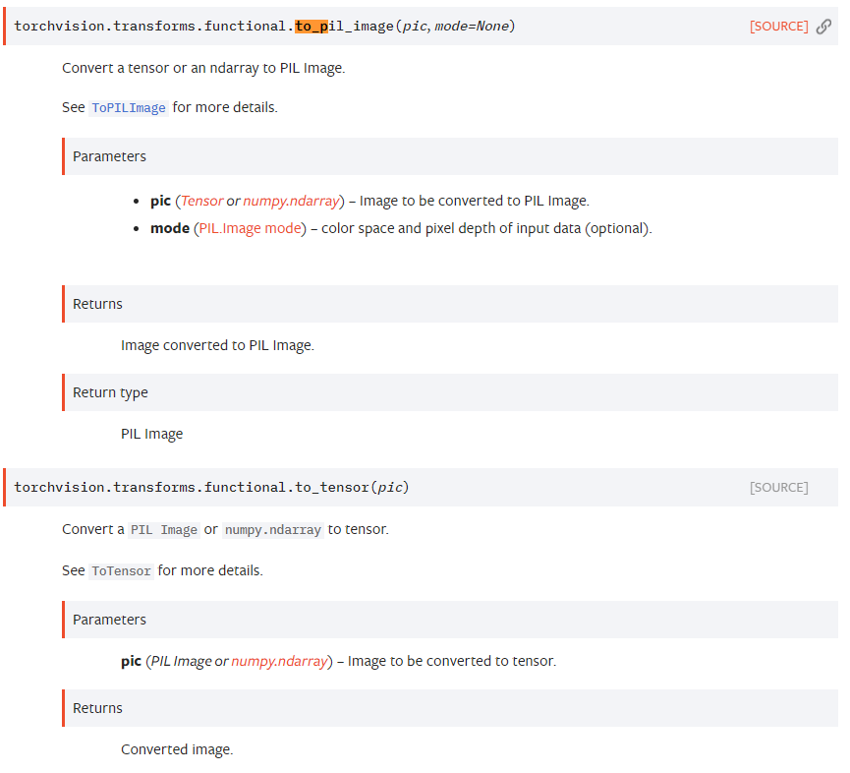The image size is (850, 773).
Task: Click 'Convert a tensor or an ndarray to PIL Image.'
Action: [x=203, y=68]
